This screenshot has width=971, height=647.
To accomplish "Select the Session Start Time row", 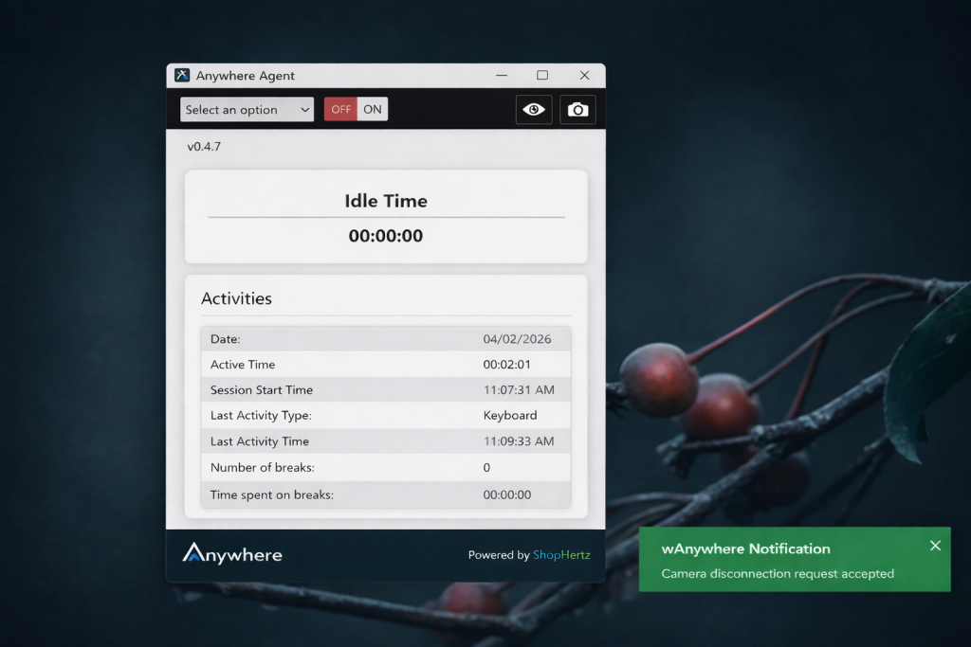I will (386, 390).
